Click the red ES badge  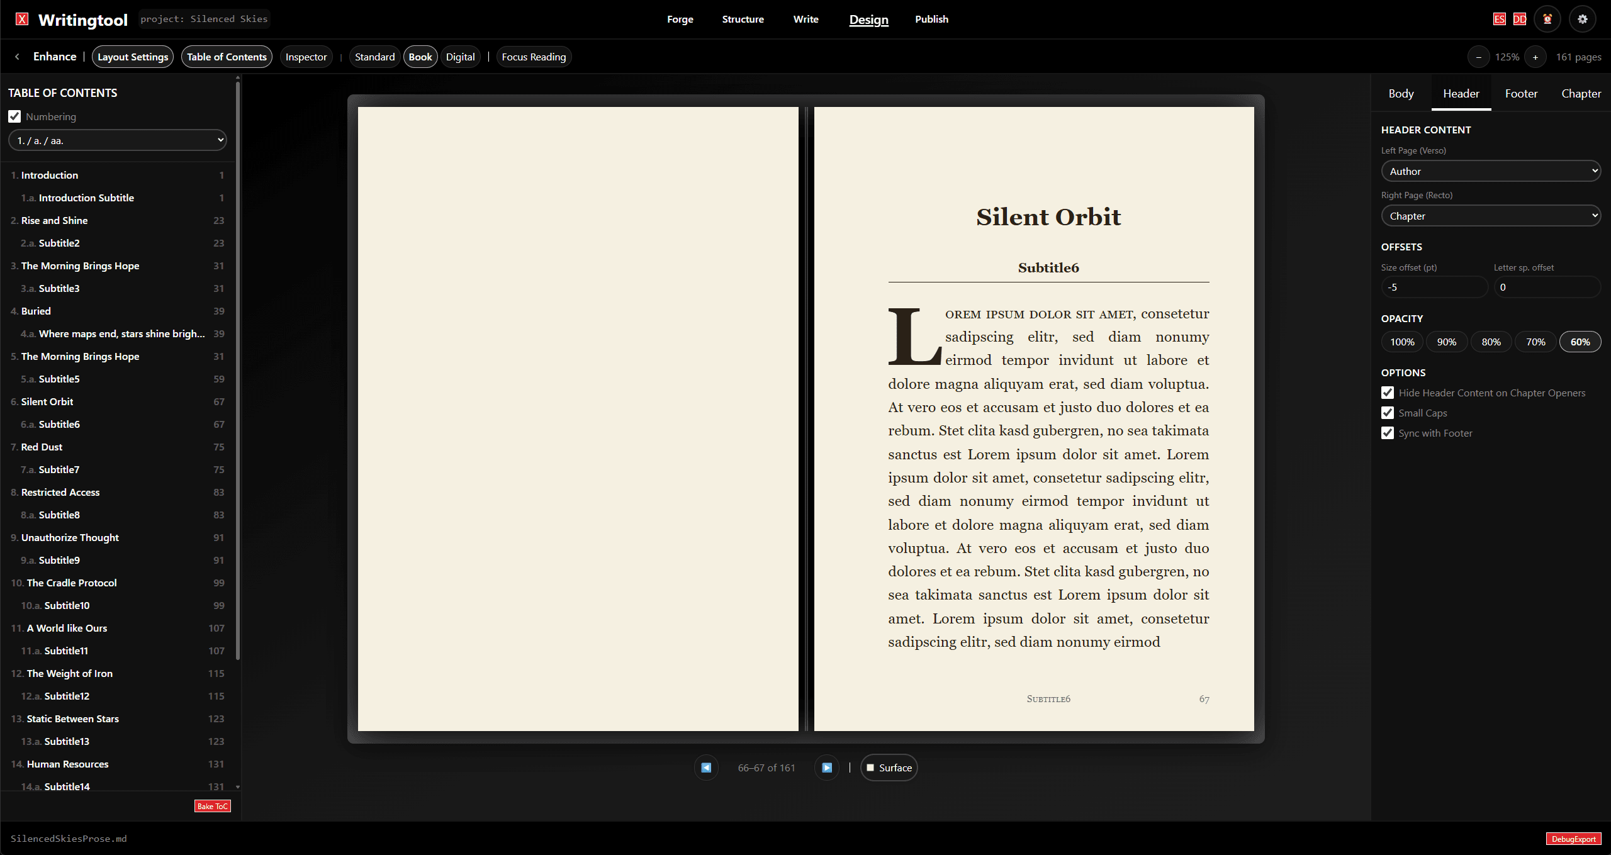(x=1500, y=19)
